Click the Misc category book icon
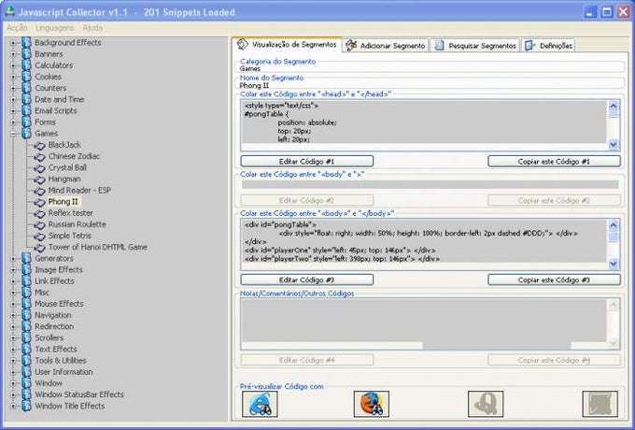 26,293
